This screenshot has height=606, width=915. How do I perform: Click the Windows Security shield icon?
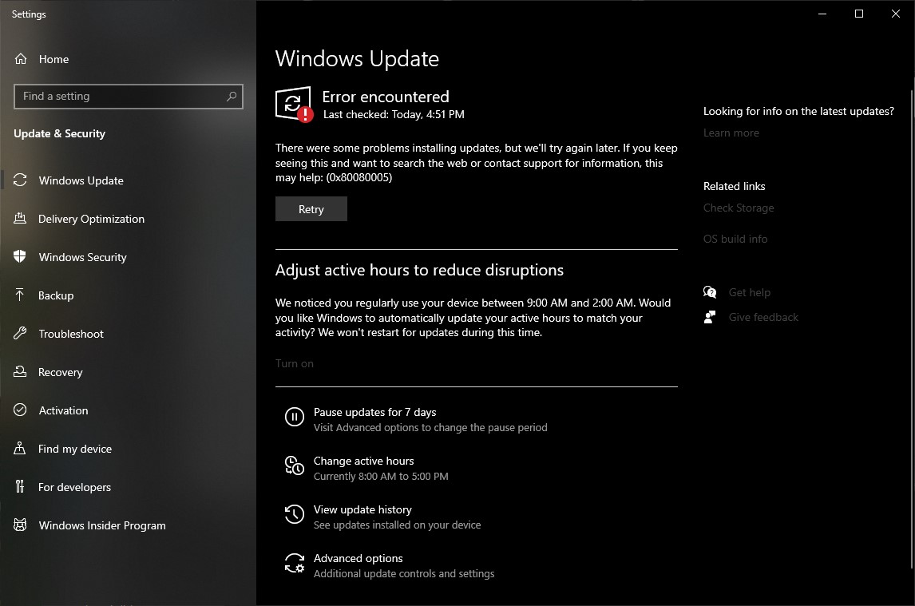tap(20, 256)
